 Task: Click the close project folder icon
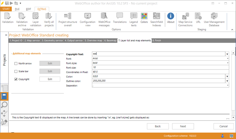tap(16, 3)
